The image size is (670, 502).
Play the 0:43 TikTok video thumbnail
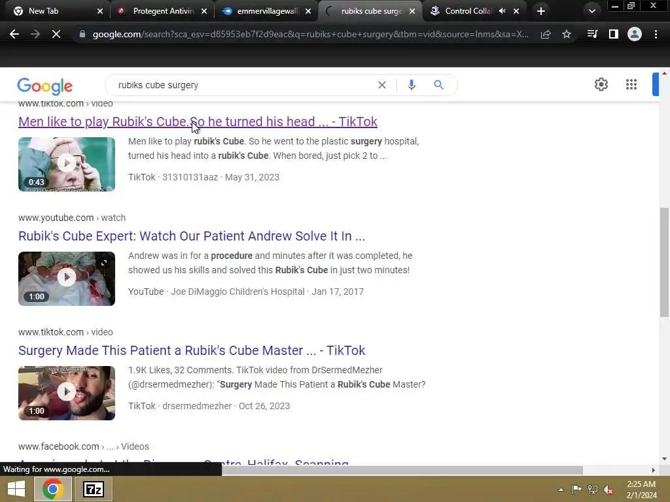pyautogui.click(x=67, y=164)
